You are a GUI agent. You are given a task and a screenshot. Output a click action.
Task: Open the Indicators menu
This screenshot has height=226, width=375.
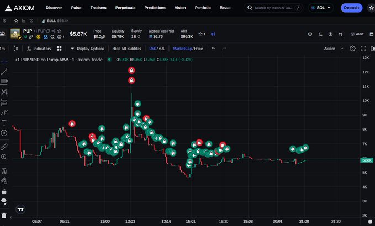39,49
